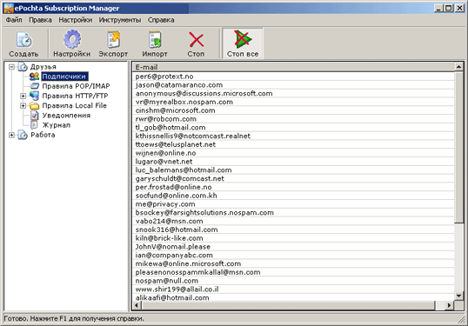Image resolution: width=468 pixels, height=326 pixels.
Task: Select mikewa@online.microsoft.com row
Action: point(294,263)
